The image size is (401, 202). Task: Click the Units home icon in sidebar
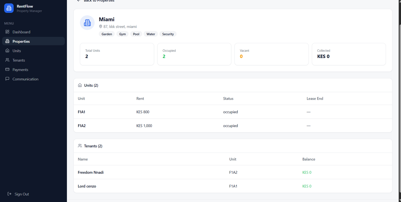coord(7,50)
